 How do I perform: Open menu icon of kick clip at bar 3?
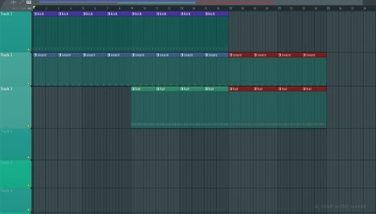[60, 14]
